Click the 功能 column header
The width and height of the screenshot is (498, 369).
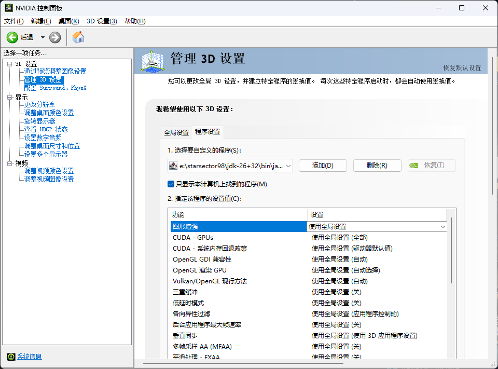pos(238,214)
